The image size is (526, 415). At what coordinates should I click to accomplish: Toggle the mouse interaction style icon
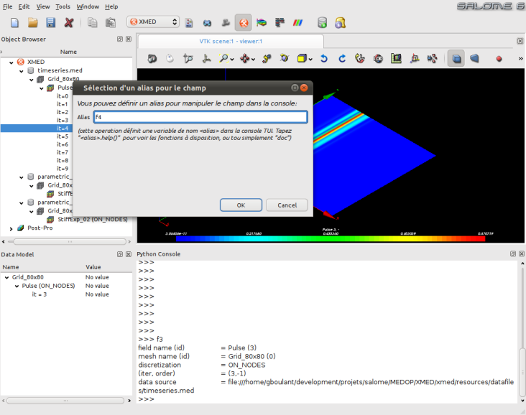pos(170,59)
